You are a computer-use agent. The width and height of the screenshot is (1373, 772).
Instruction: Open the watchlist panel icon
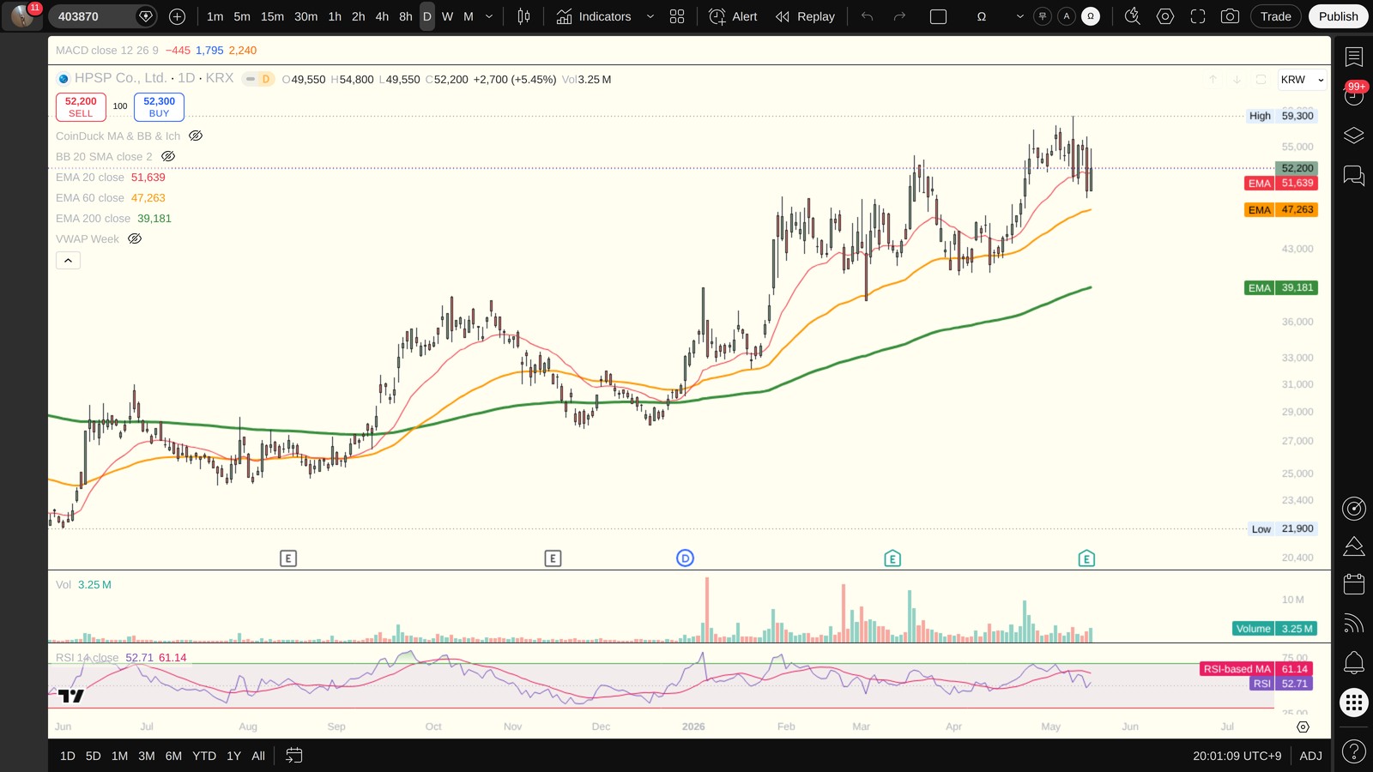point(1353,57)
